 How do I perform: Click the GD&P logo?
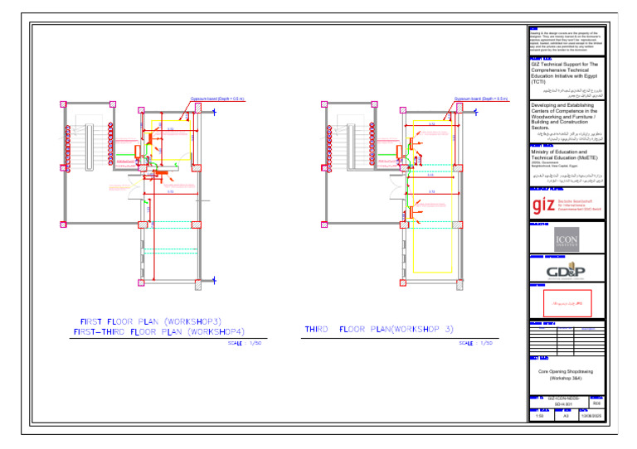[566, 271]
